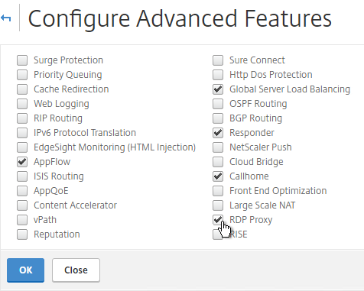364x291 pixels.
Task: Enable the Reputation checkbox
Action: point(22,234)
